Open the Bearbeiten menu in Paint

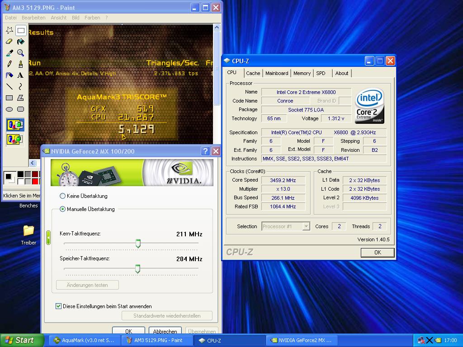coord(33,18)
